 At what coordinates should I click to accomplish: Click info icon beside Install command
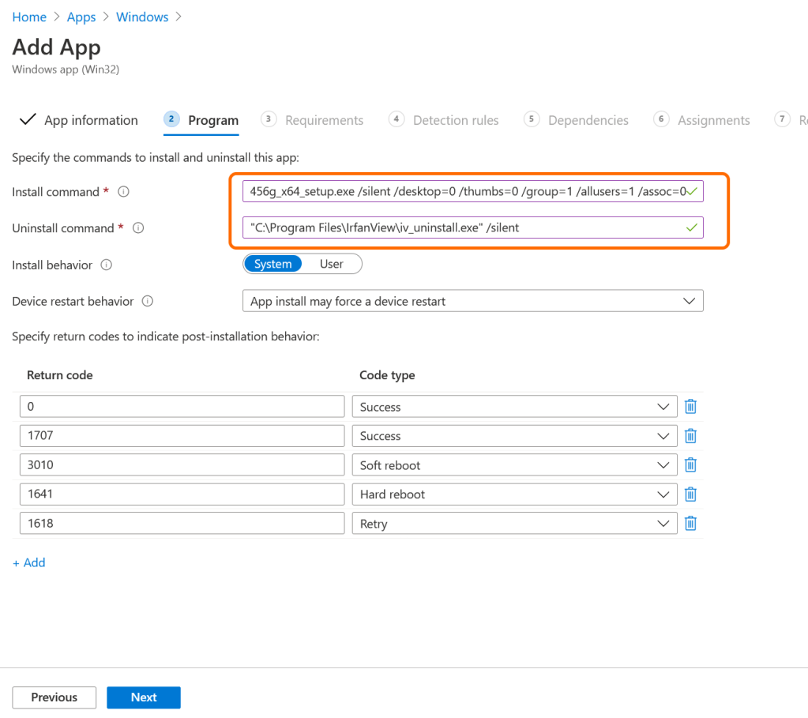point(123,192)
